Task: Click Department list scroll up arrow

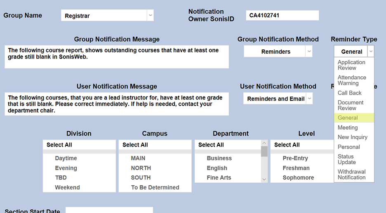Action: click(x=264, y=143)
